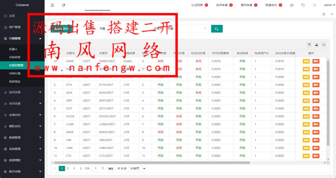Viewport: 336px width, 178px height.
Task: Expand the 法币交易 sidebar menu
Action: (22, 92)
